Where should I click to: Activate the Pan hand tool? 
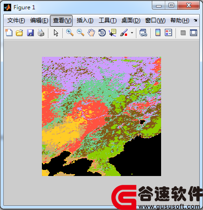click(x=91, y=33)
